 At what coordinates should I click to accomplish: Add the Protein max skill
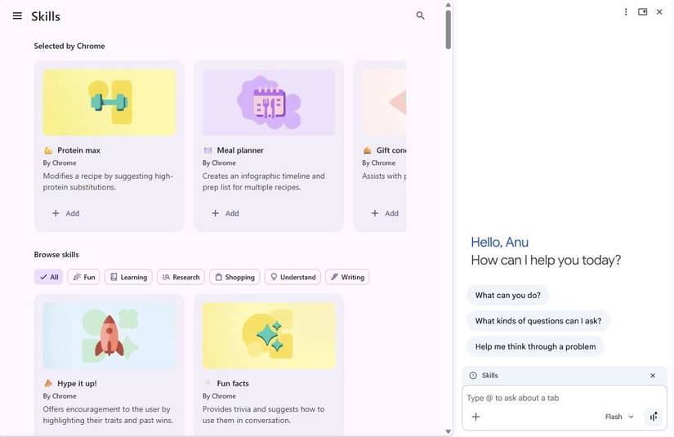point(66,213)
